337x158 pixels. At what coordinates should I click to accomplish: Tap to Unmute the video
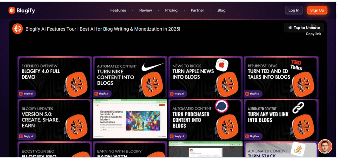click(304, 28)
